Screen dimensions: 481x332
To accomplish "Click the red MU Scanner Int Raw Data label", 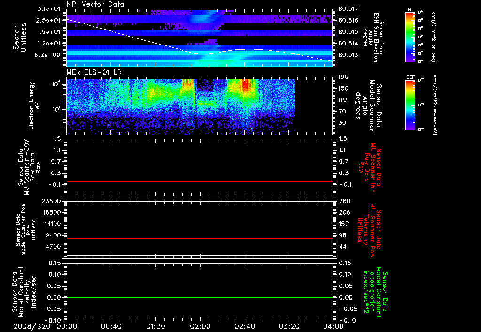I will (x=370, y=167).
